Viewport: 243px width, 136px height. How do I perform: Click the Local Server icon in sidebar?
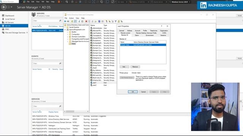coord(3,19)
